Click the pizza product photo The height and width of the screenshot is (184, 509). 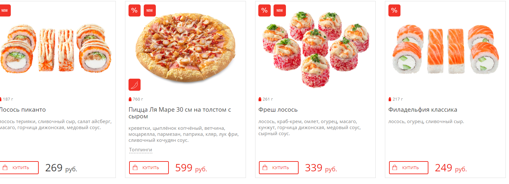pos(186,48)
